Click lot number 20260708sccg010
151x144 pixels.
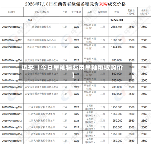pos(12,107)
